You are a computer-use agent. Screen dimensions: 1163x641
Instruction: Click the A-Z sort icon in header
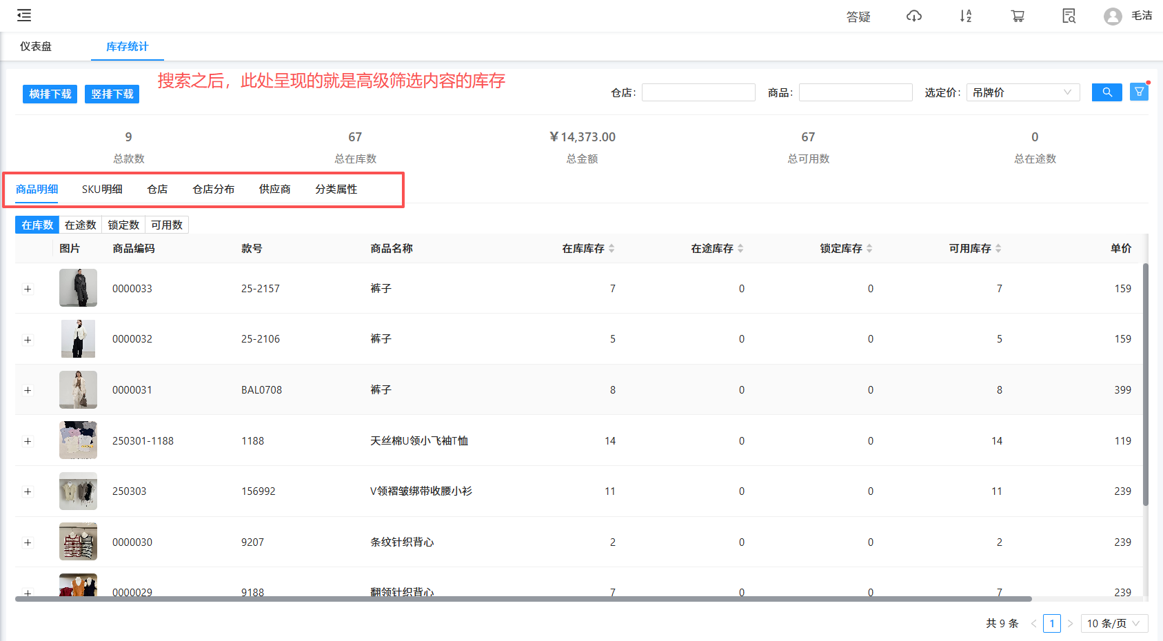[x=965, y=16]
